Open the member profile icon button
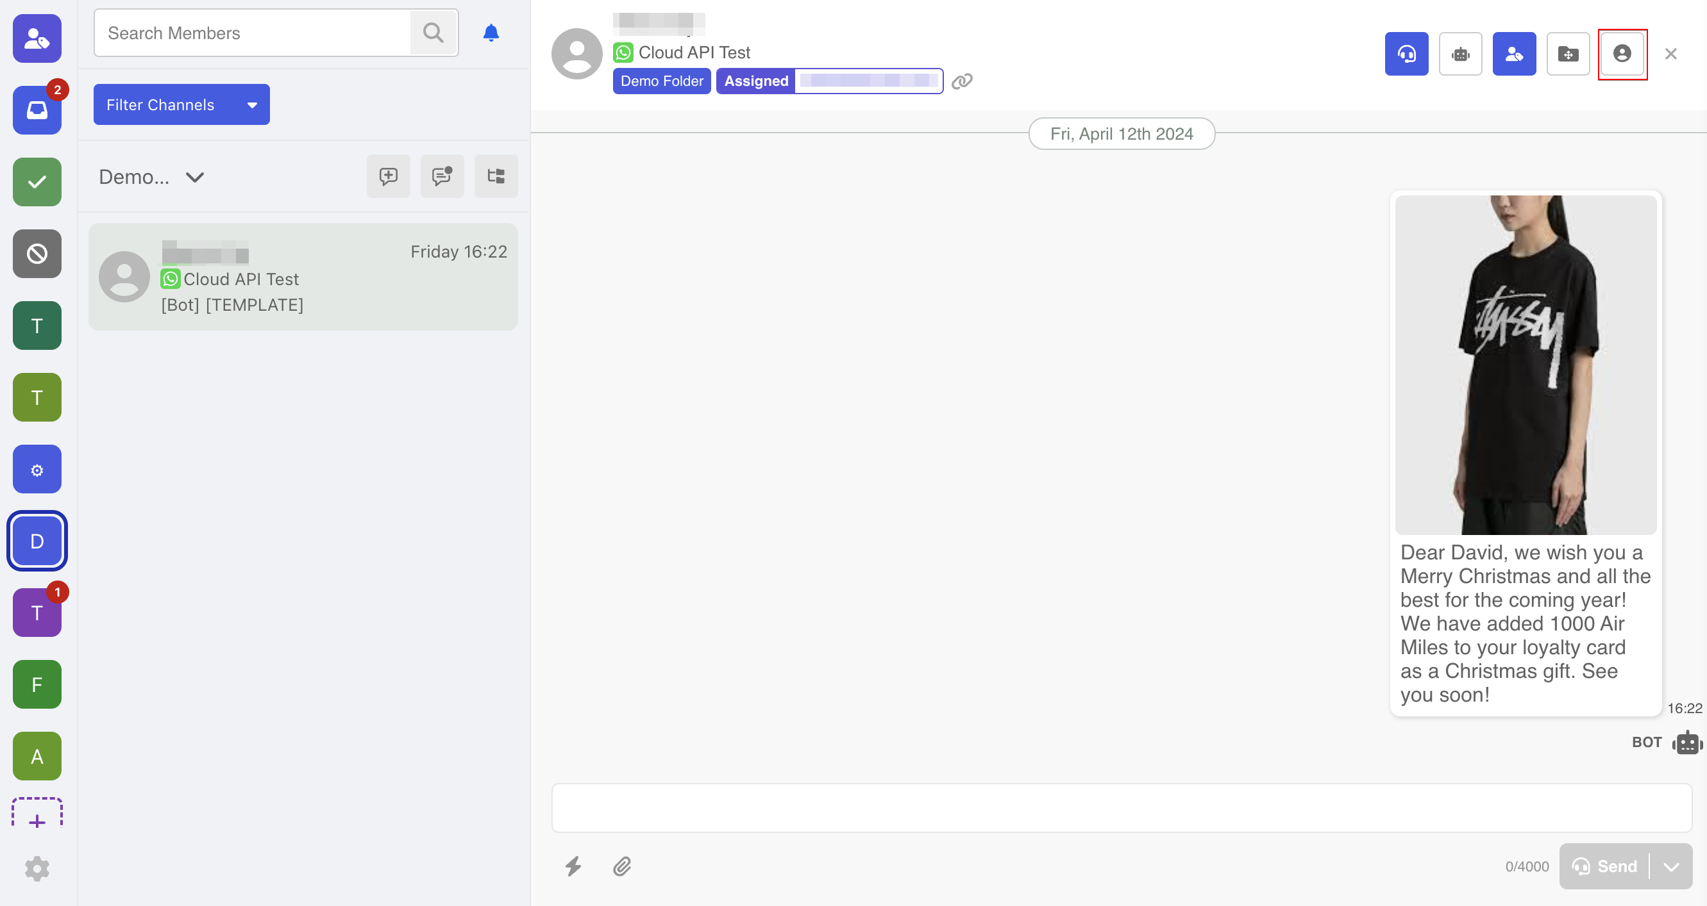This screenshot has width=1707, height=906. pos(1622,54)
